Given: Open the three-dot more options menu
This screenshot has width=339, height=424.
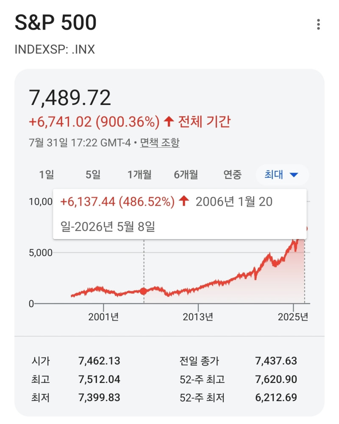Looking at the screenshot, I should point(318,25).
